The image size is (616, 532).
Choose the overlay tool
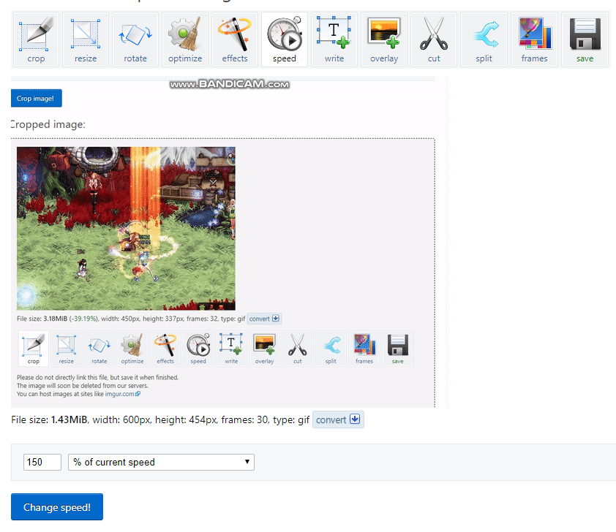click(384, 39)
